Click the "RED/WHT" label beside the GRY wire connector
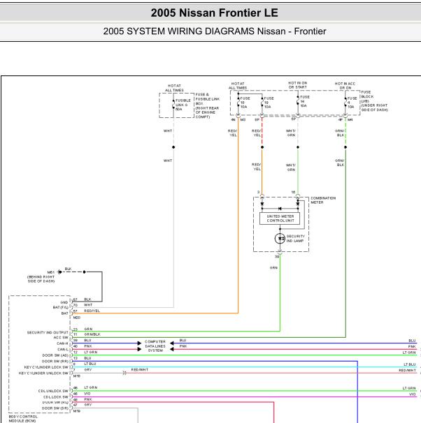The width and height of the screenshot is (421, 423). 140,369
